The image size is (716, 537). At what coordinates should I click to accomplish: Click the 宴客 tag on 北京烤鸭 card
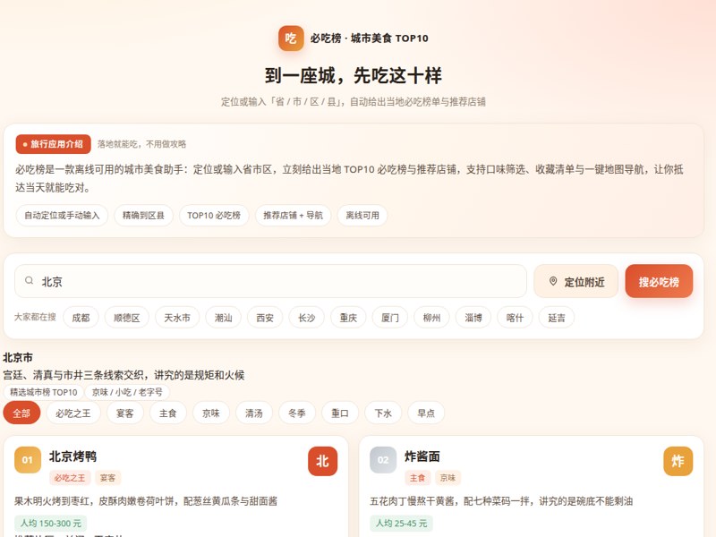pyautogui.click(x=107, y=478)
